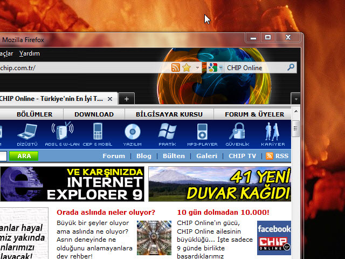Maximize the Mozilla Firefox window
The width and height of the screenshot is (345, 259).
click(268, 38)
